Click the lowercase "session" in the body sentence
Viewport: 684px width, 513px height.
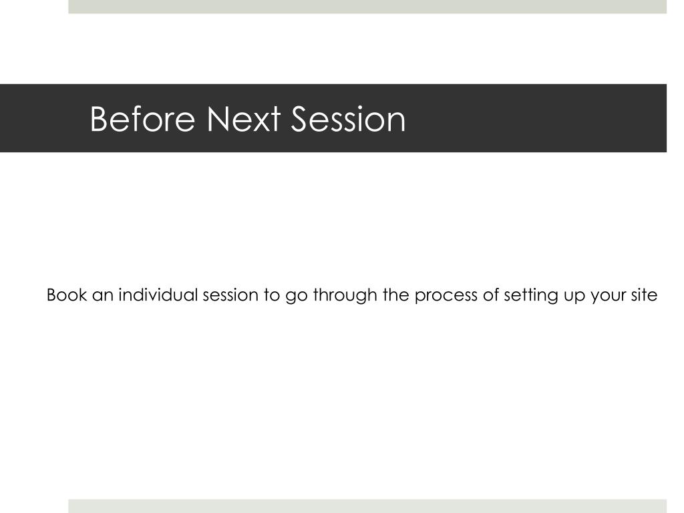click(230, 295)
